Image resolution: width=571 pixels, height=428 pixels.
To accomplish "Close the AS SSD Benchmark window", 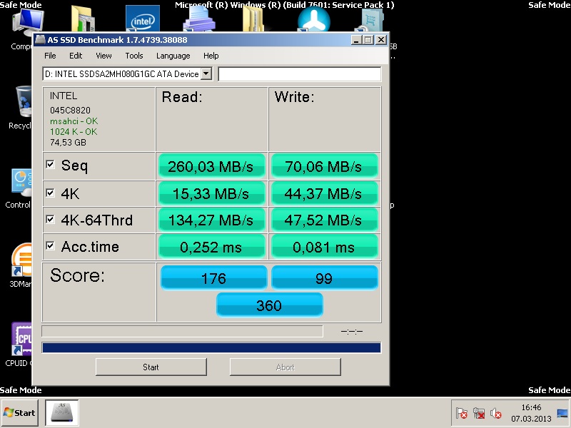I will [381, 40].
